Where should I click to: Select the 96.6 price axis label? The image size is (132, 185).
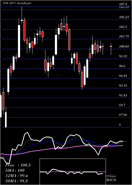point(122,66)
